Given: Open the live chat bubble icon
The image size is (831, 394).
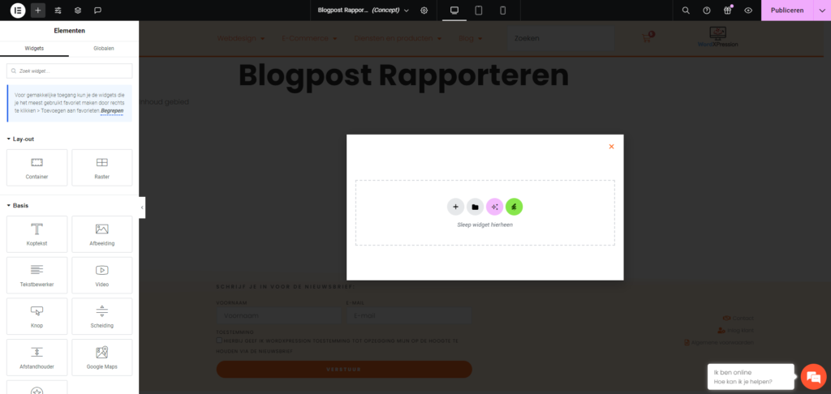Looking at the screenshot, I should tap(813, 376).
